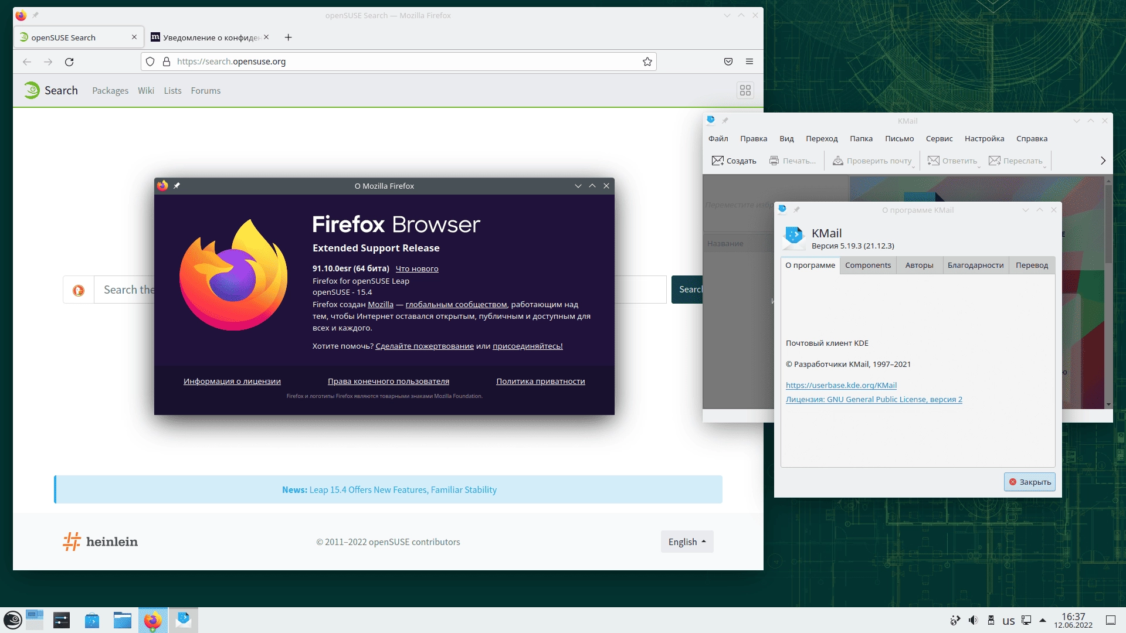Open openSUSE application launcher in taskbar
The image size is (1126, 633).
tap(12, 620)
